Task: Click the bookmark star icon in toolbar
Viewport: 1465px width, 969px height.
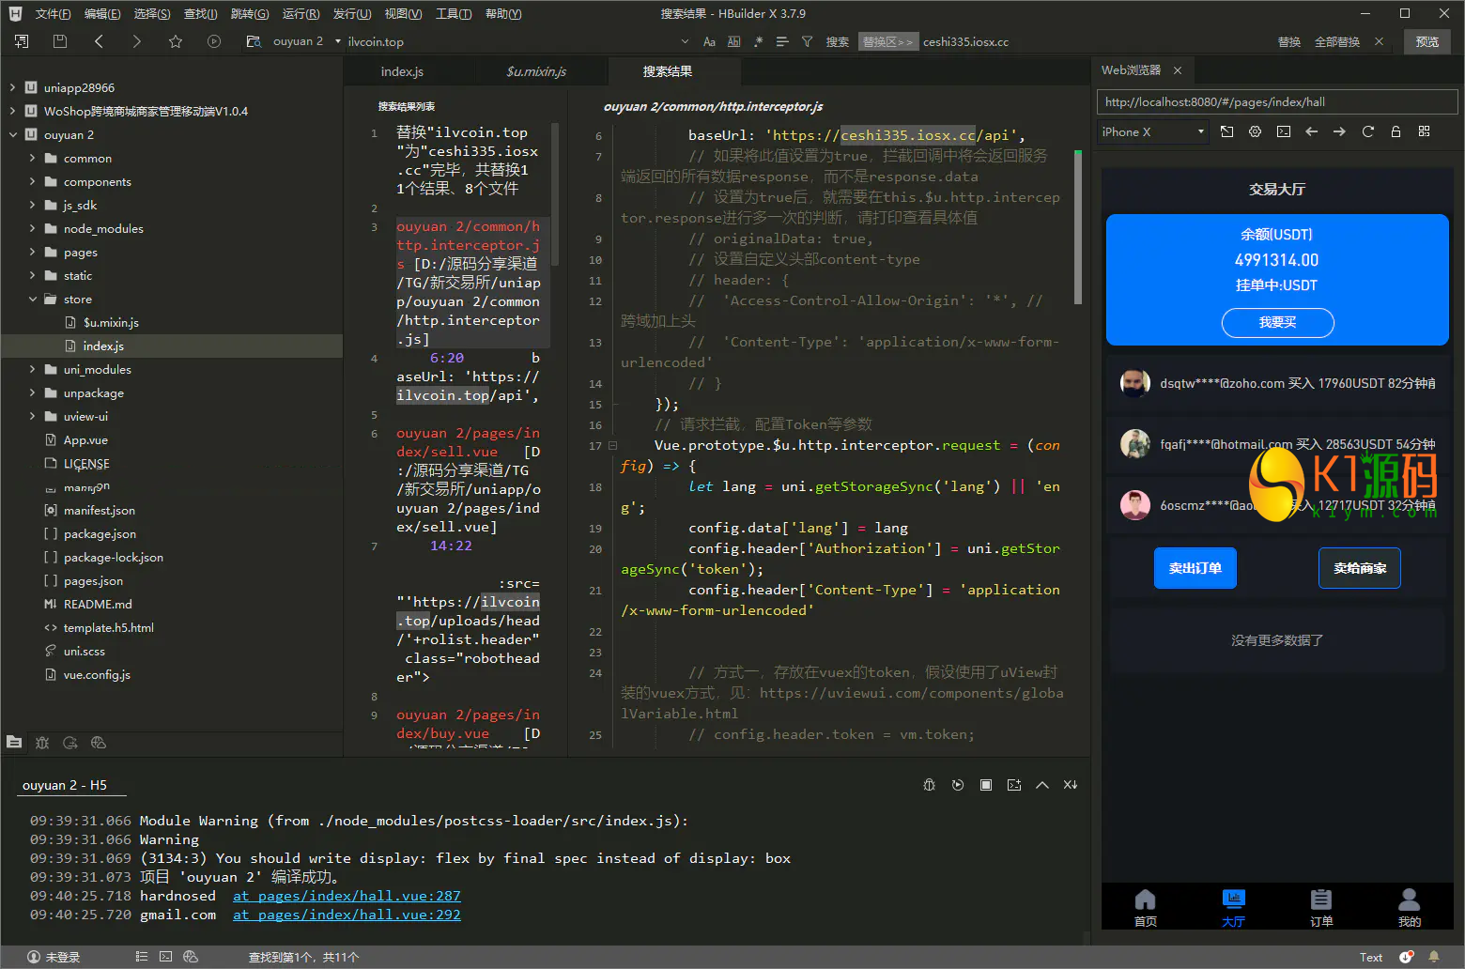Action: 176,41
